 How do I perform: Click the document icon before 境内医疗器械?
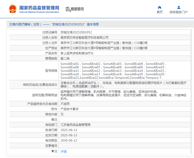(x=10, y=24)
